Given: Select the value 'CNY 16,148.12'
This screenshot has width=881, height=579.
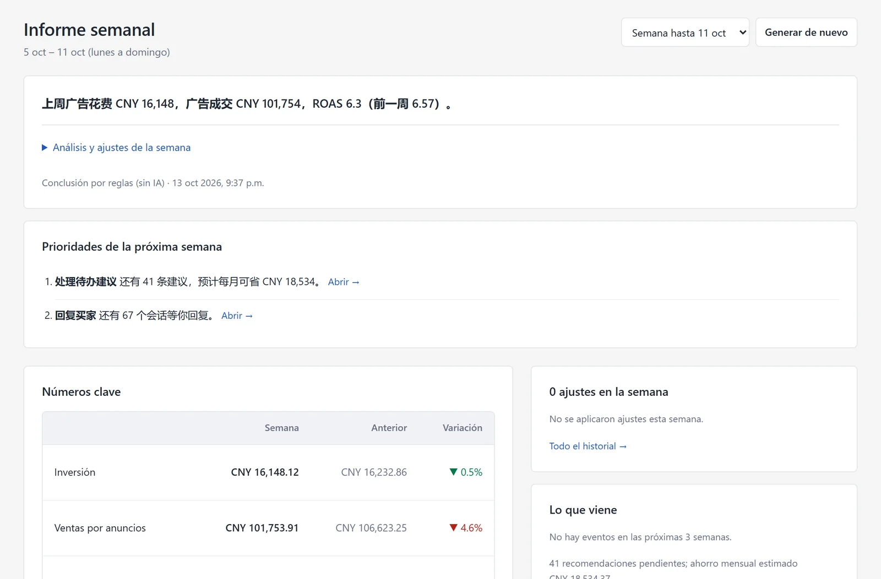Looking at the screenshot, I should (265, 472).
